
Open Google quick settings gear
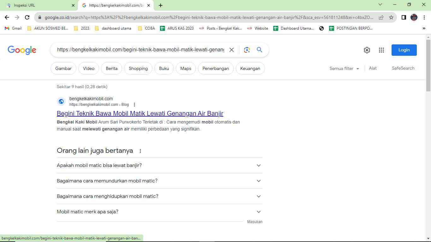[367, 50]
